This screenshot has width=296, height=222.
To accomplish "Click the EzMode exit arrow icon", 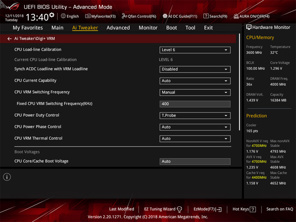I will [219, 209].
